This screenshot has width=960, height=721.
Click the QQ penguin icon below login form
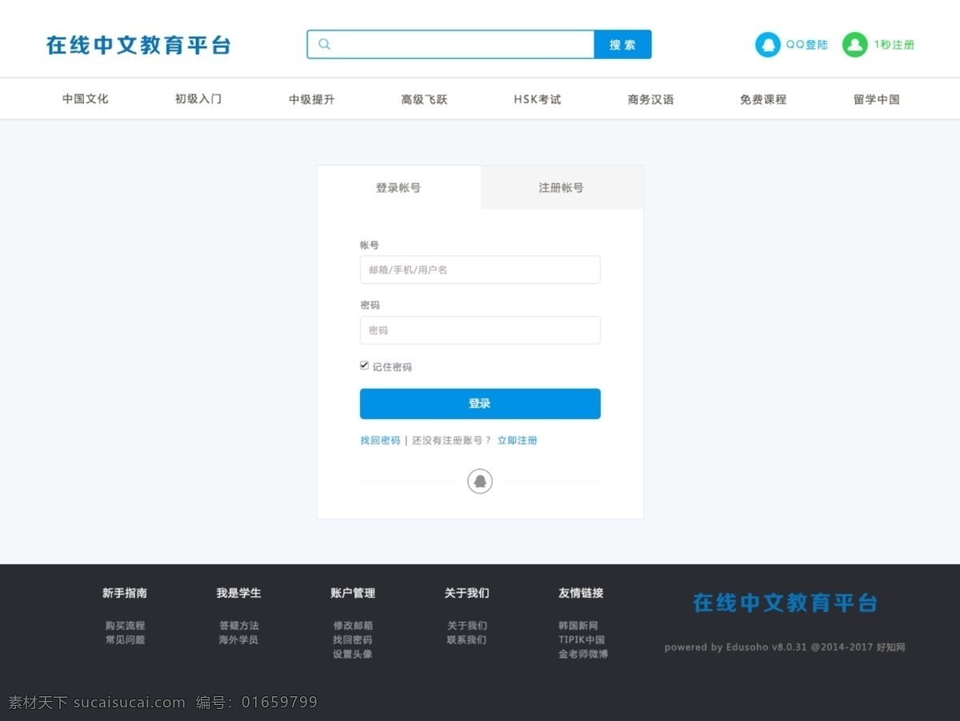[x=480, y=481]
